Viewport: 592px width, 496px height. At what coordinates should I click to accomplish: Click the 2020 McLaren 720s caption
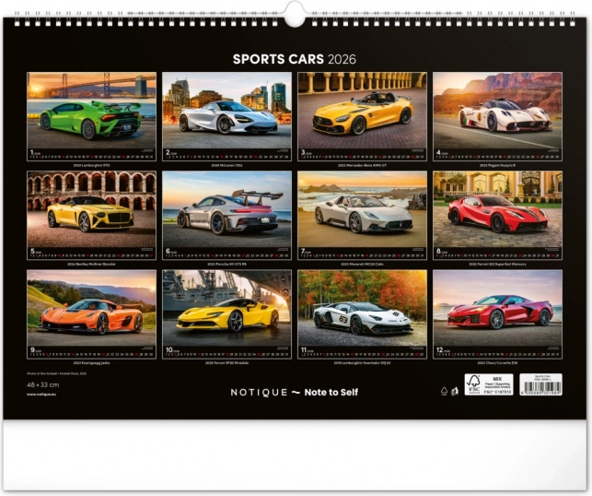point(226,166)
